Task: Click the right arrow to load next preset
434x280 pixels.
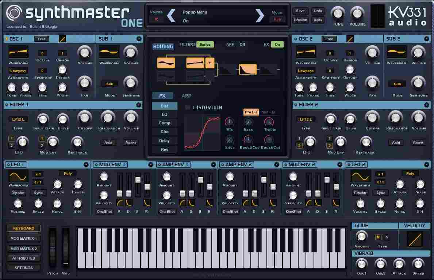Action: 260,16
